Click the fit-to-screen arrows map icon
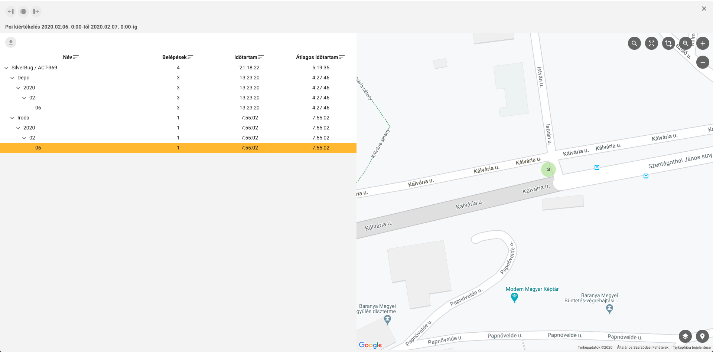 point(651,43)
